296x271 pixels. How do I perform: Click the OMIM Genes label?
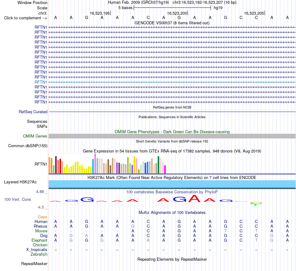tap(35, 136)
